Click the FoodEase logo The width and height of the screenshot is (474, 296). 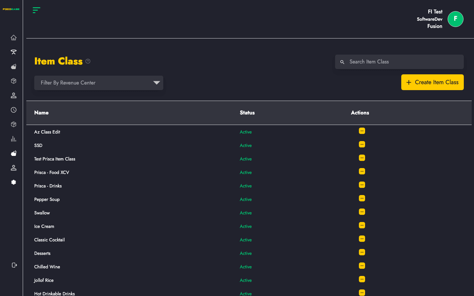(x=11, y=9)
